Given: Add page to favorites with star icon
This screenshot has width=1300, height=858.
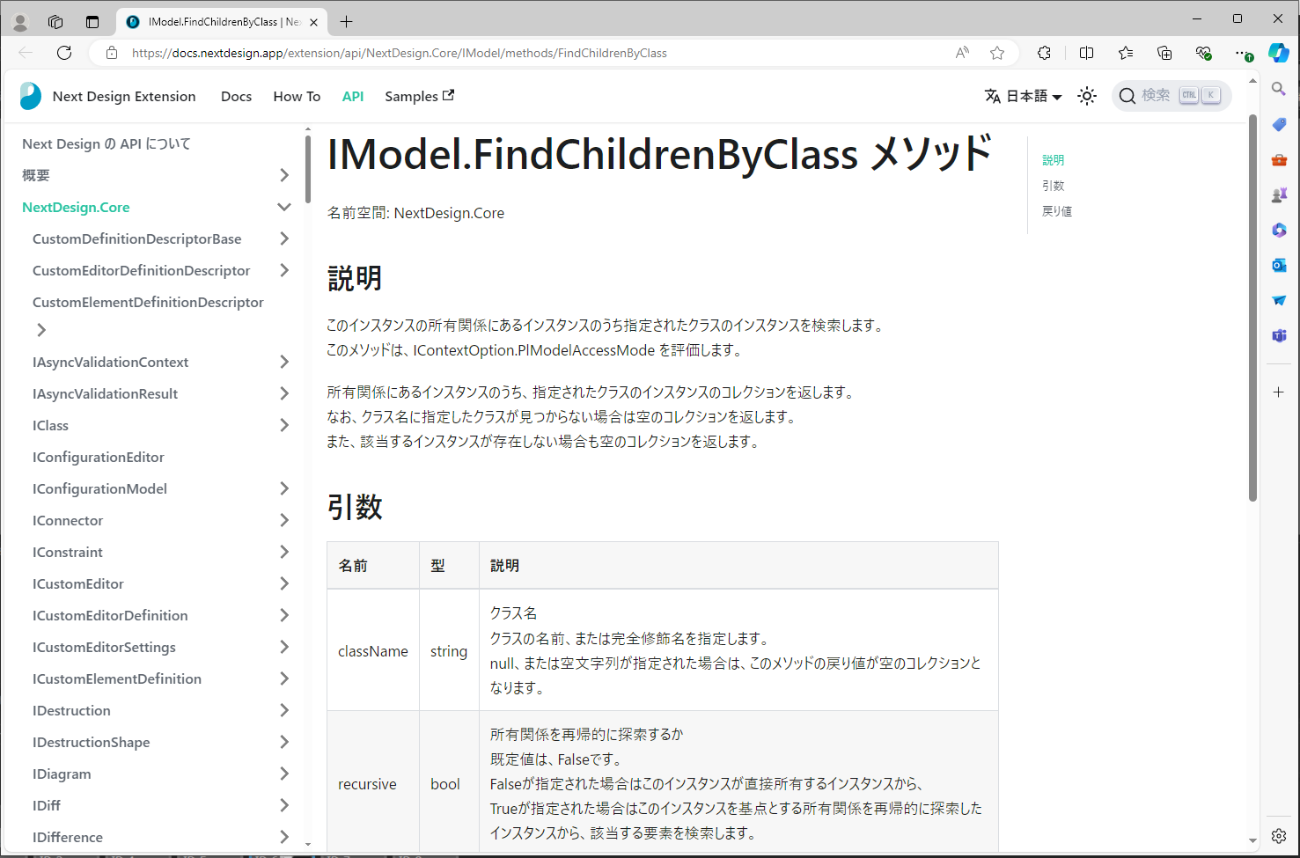Looking at the screenshot, I should pos(997,53).
